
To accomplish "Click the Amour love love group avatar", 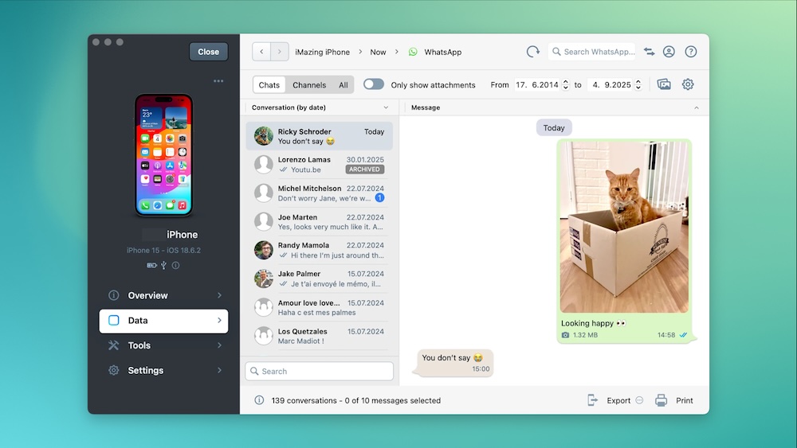I will coord(264,307).
